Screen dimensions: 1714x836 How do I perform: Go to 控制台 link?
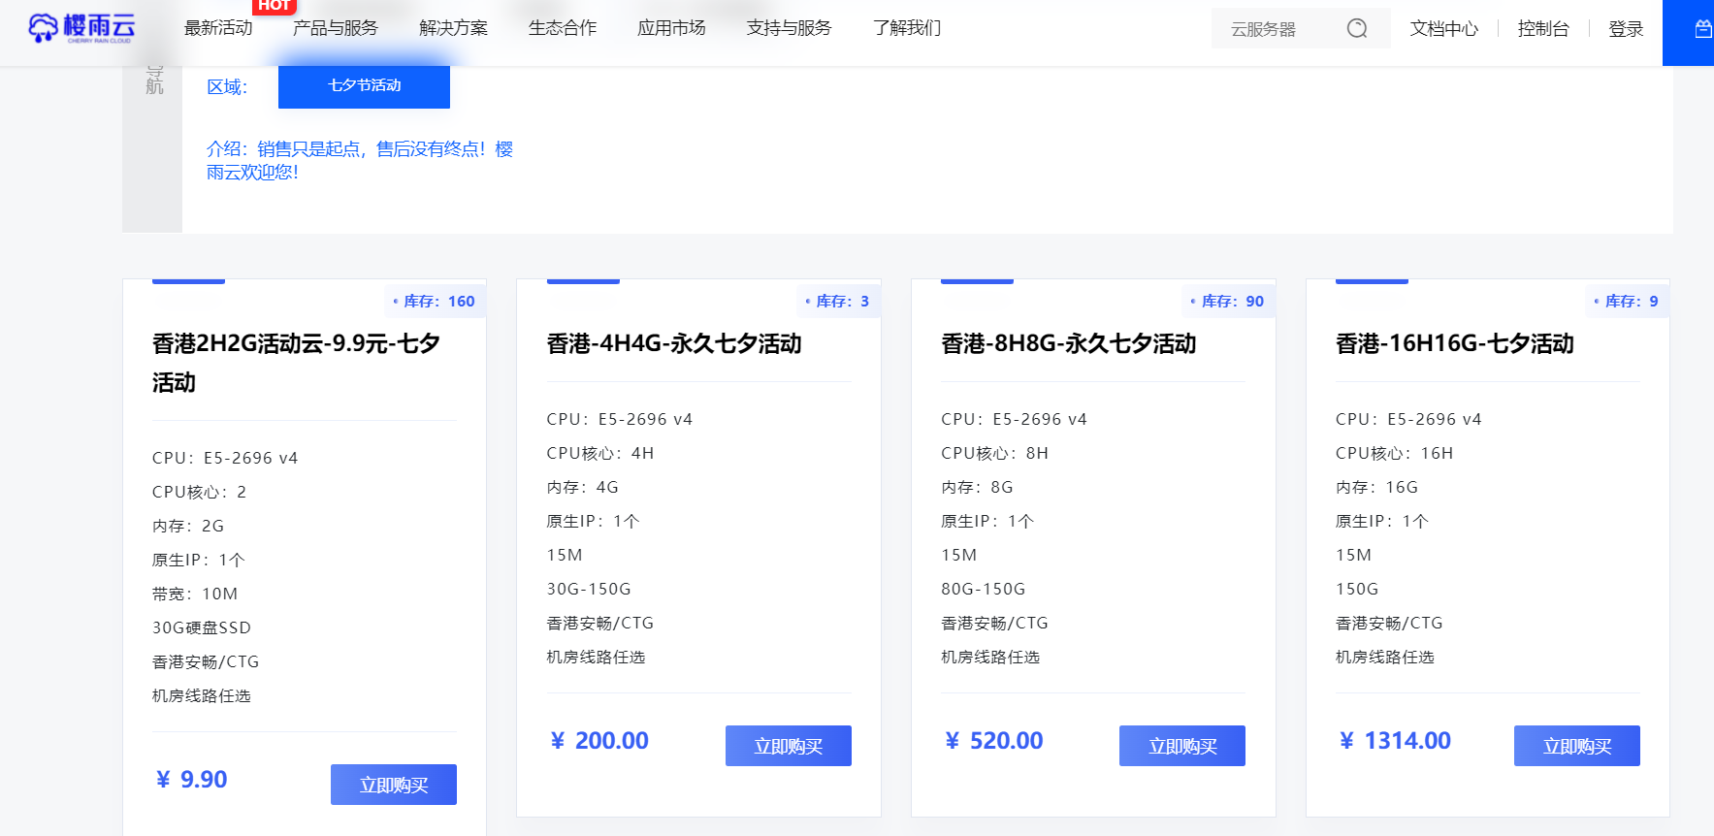[1543, 29]
